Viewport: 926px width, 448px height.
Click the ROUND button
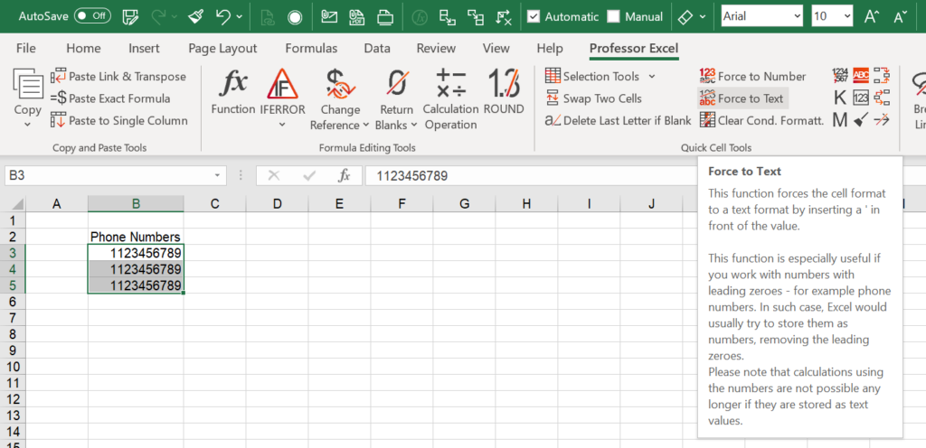click(504, 93)
